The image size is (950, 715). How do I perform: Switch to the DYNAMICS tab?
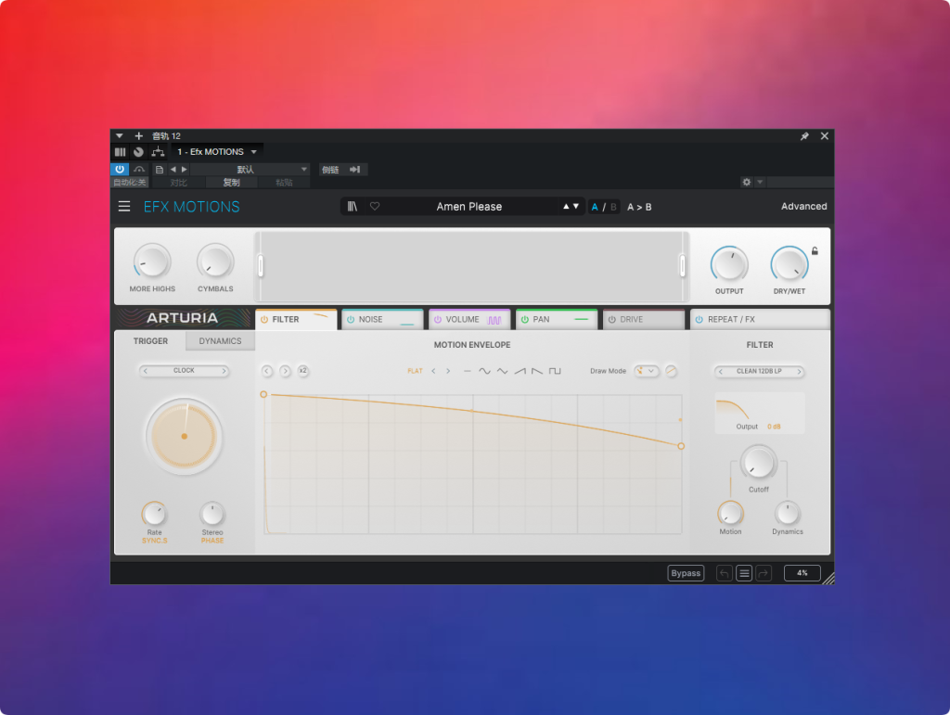point(220,341)
